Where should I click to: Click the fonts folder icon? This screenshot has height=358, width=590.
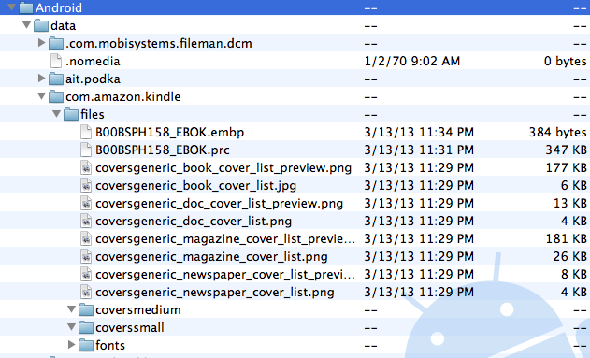tap(86, 345)
